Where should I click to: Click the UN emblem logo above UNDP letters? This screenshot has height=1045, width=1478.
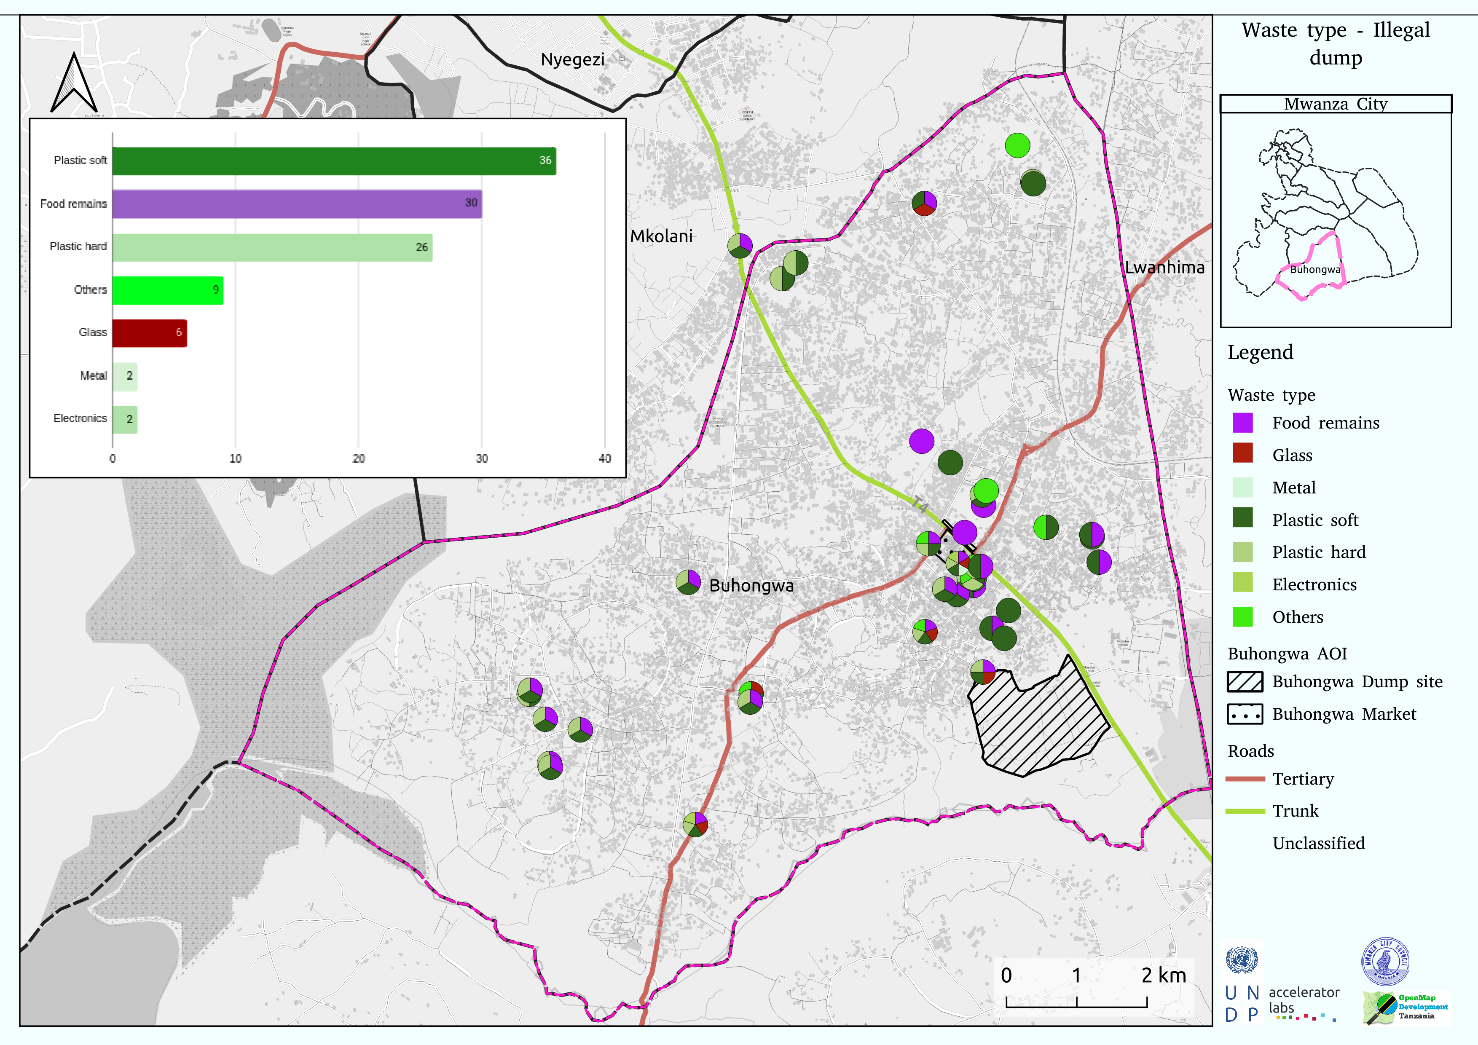pos(1242,960)
